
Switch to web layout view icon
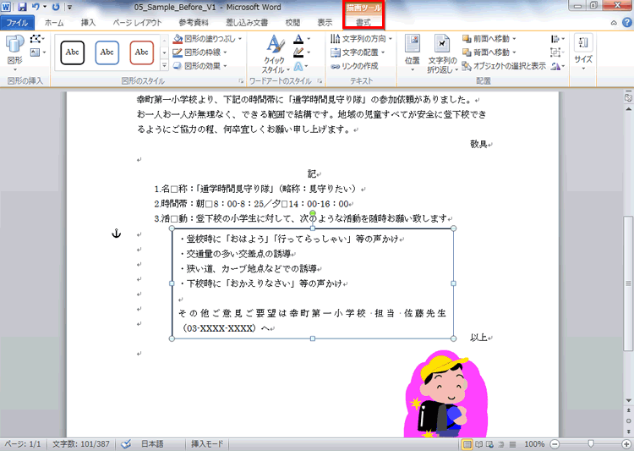(x=490, y=444)
